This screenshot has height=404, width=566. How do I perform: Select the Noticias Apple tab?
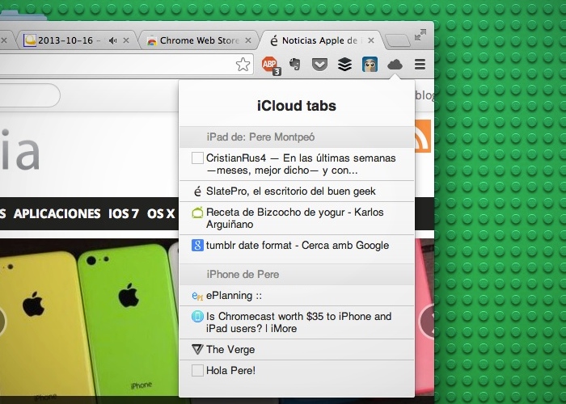[321, 40]
